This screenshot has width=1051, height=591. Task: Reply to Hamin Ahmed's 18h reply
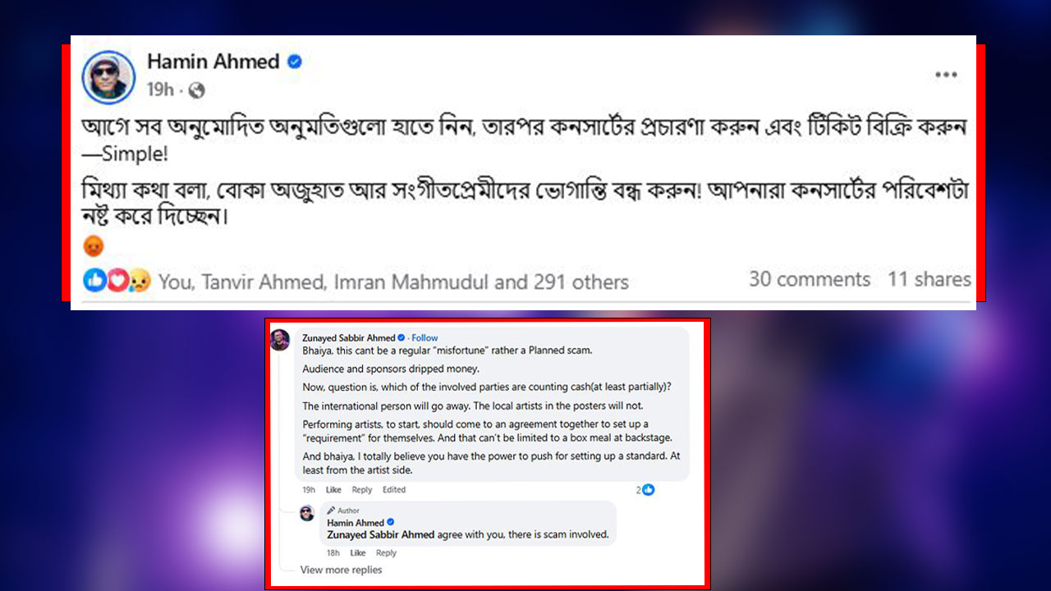pyautogui.click(x=386, y=553)
